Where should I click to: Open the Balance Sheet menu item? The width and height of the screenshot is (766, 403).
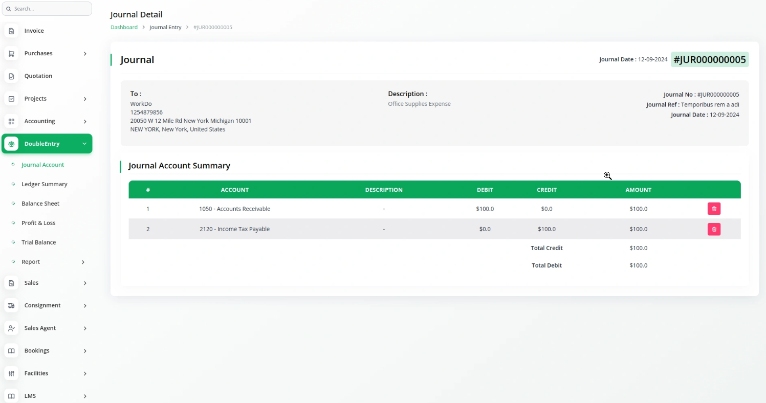pyautogui.click(x=40, y=204)
